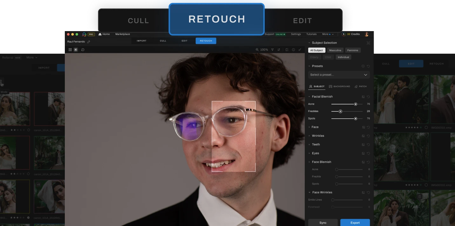455x226 pixels.
Task: Toggle Face section mask preview icon
Action: [363, 127]
